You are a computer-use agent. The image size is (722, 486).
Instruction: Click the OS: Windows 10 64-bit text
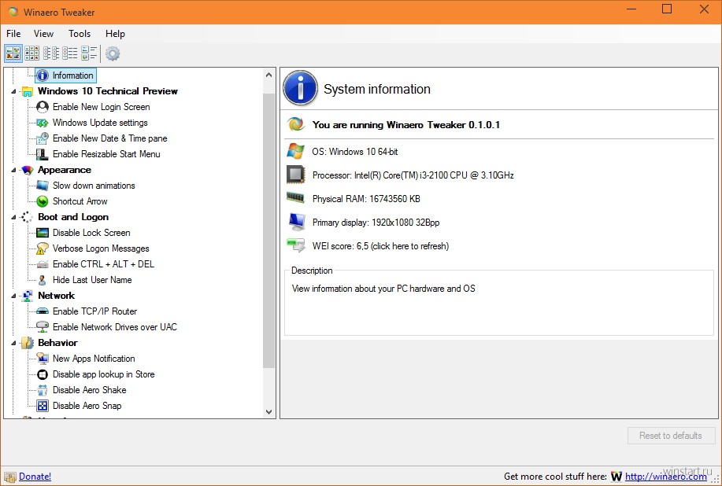(354, 152)
